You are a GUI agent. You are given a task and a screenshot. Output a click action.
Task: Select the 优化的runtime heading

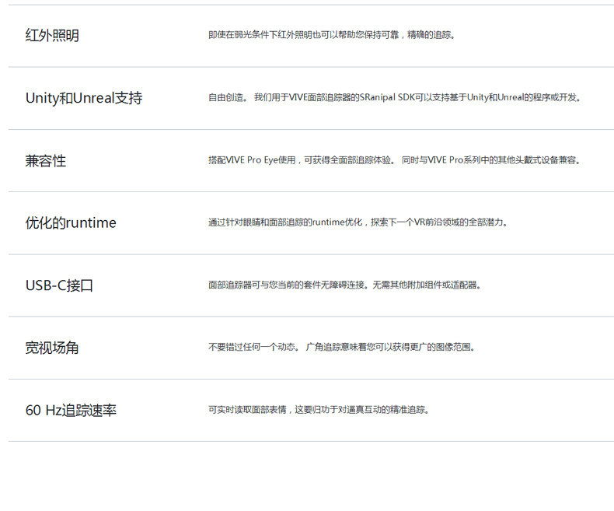[71, 222]
